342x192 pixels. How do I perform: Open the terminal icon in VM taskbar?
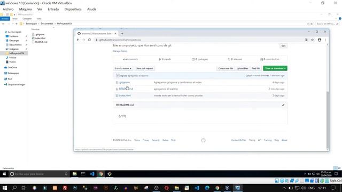(x=83, y=174)
